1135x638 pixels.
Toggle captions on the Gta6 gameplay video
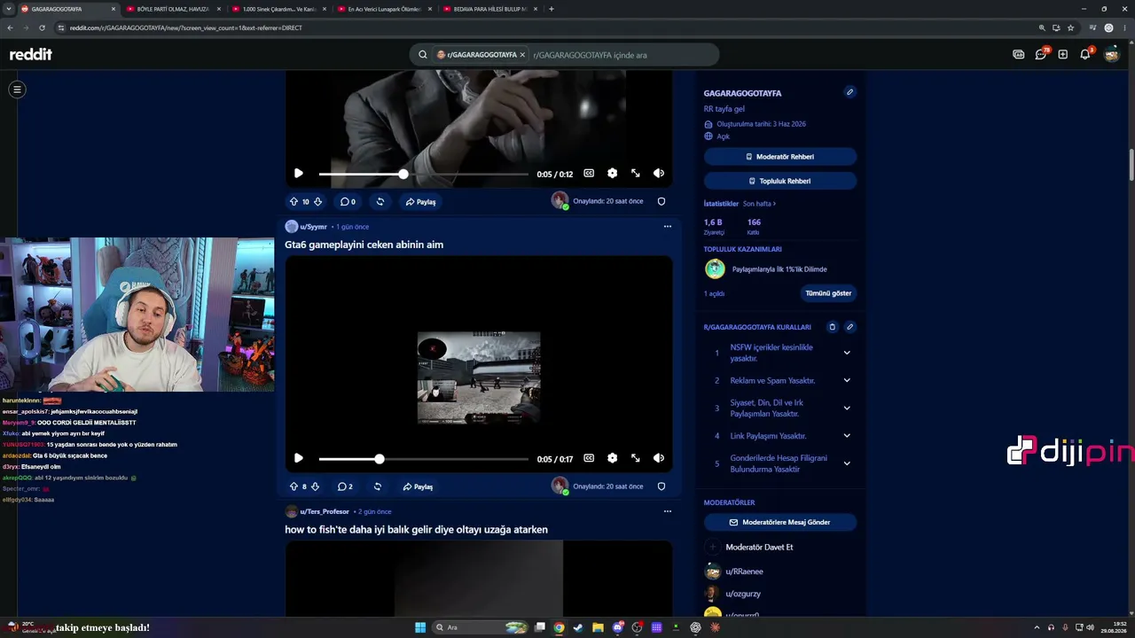[589, 458]
